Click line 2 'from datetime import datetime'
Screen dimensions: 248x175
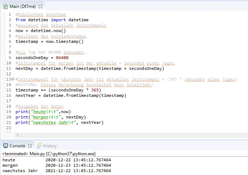pyautogui.click(x=52, y=20)
